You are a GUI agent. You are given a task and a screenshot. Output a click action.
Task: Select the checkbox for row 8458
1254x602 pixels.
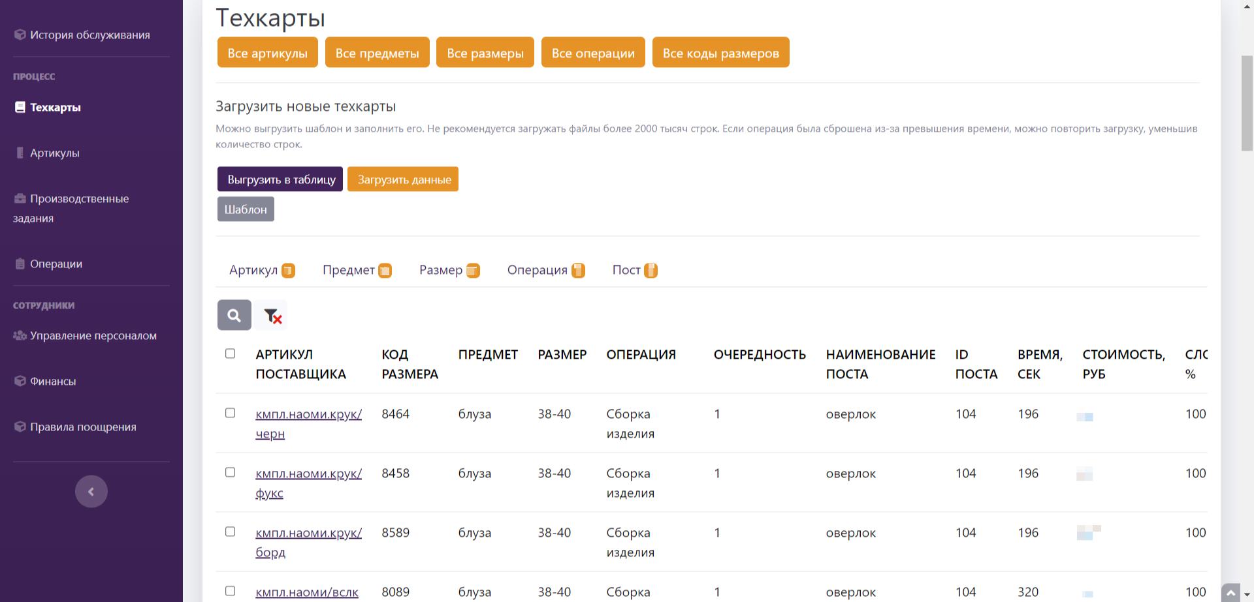coord(230,472)
